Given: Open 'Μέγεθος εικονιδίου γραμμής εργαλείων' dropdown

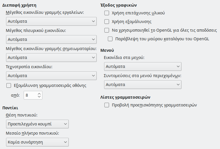Looking at the screenshot, I should [x=51, y=21].
